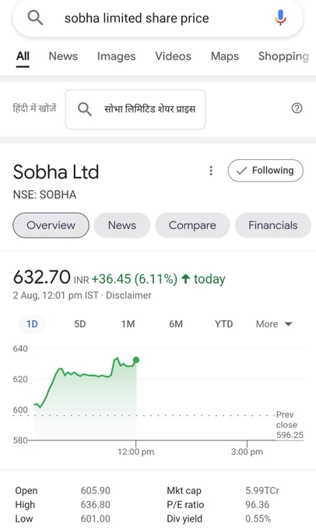Select the YTD chart range
Screen dimensions: 316x530
coord(224,324)
